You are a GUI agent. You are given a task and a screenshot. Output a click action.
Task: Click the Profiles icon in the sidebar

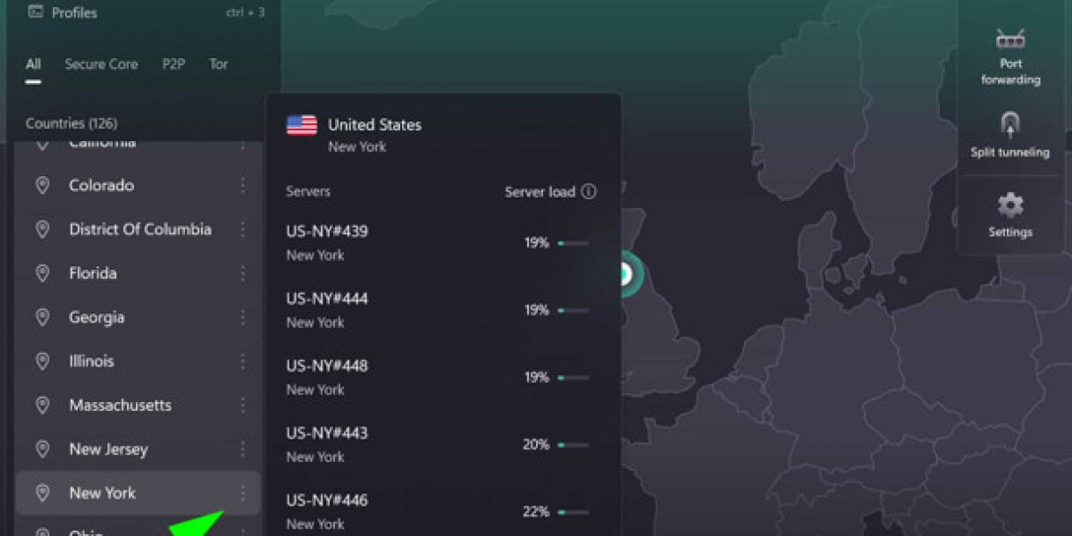pos(36,13)
